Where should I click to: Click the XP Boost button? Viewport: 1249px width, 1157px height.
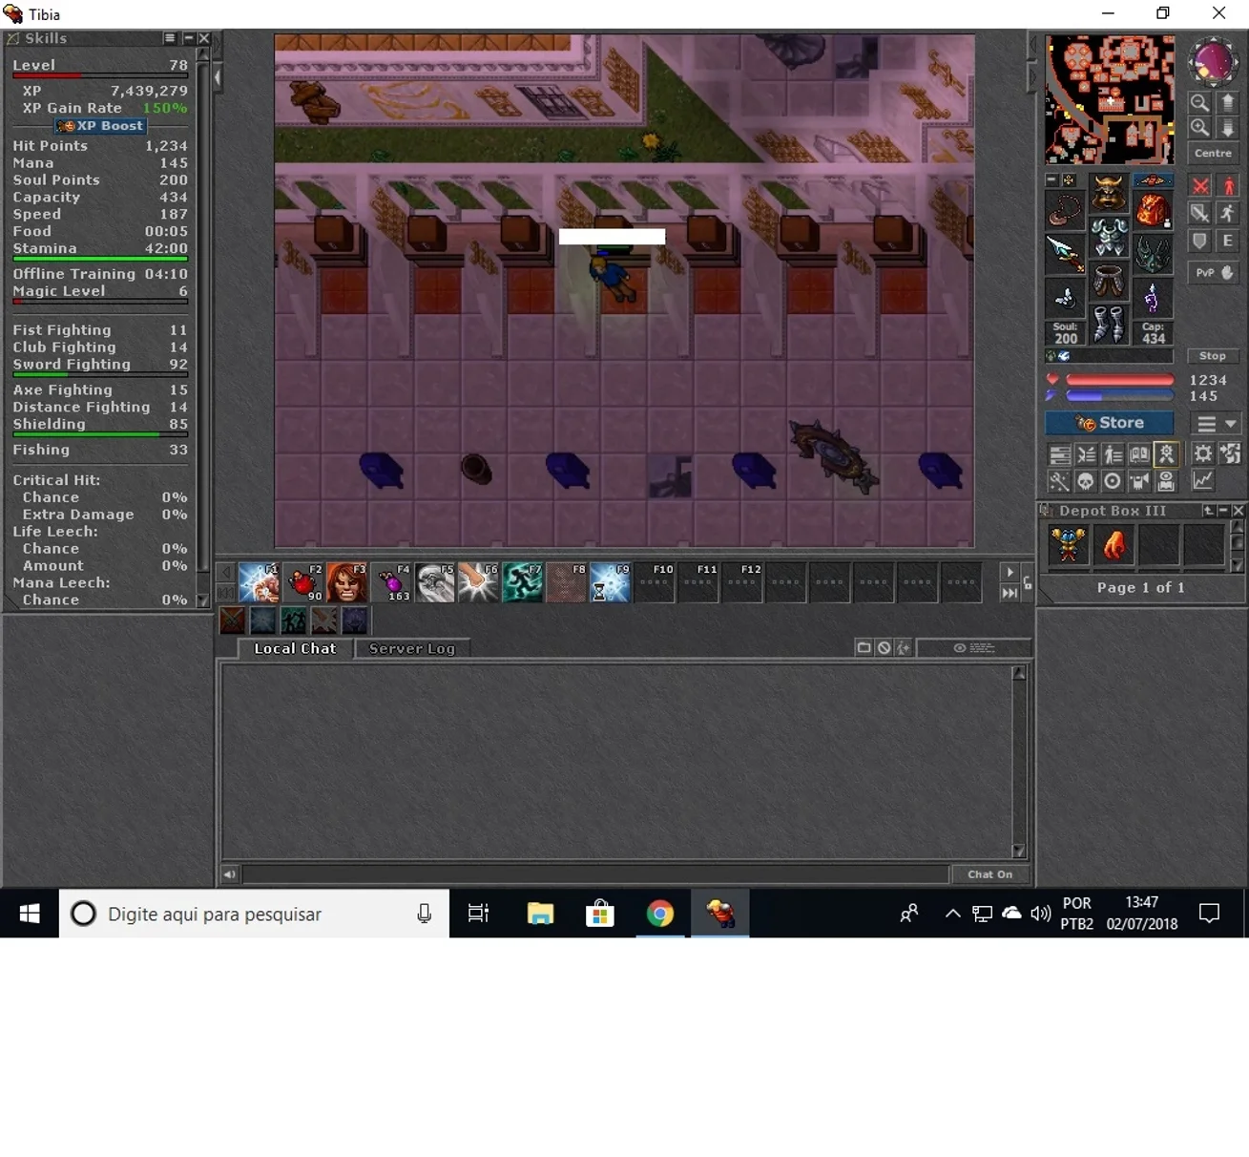(101, 126)
